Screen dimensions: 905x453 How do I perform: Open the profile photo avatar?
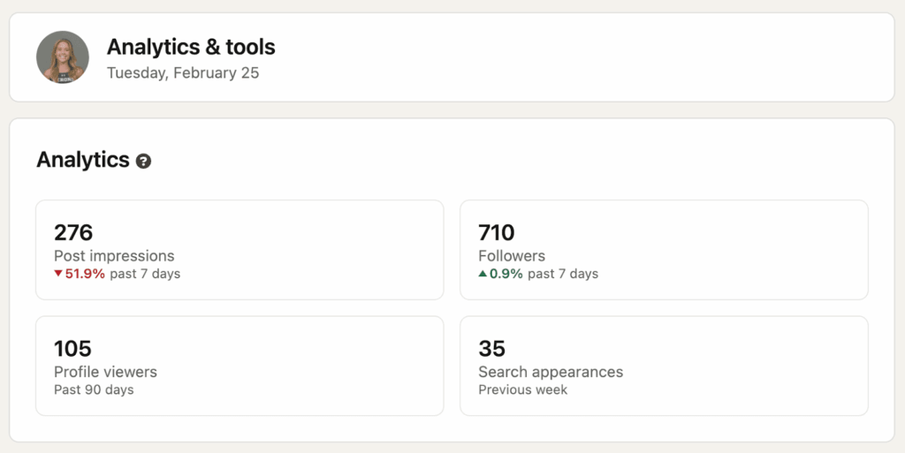63,57
